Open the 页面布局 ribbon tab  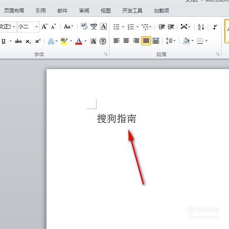click(14, 11)
